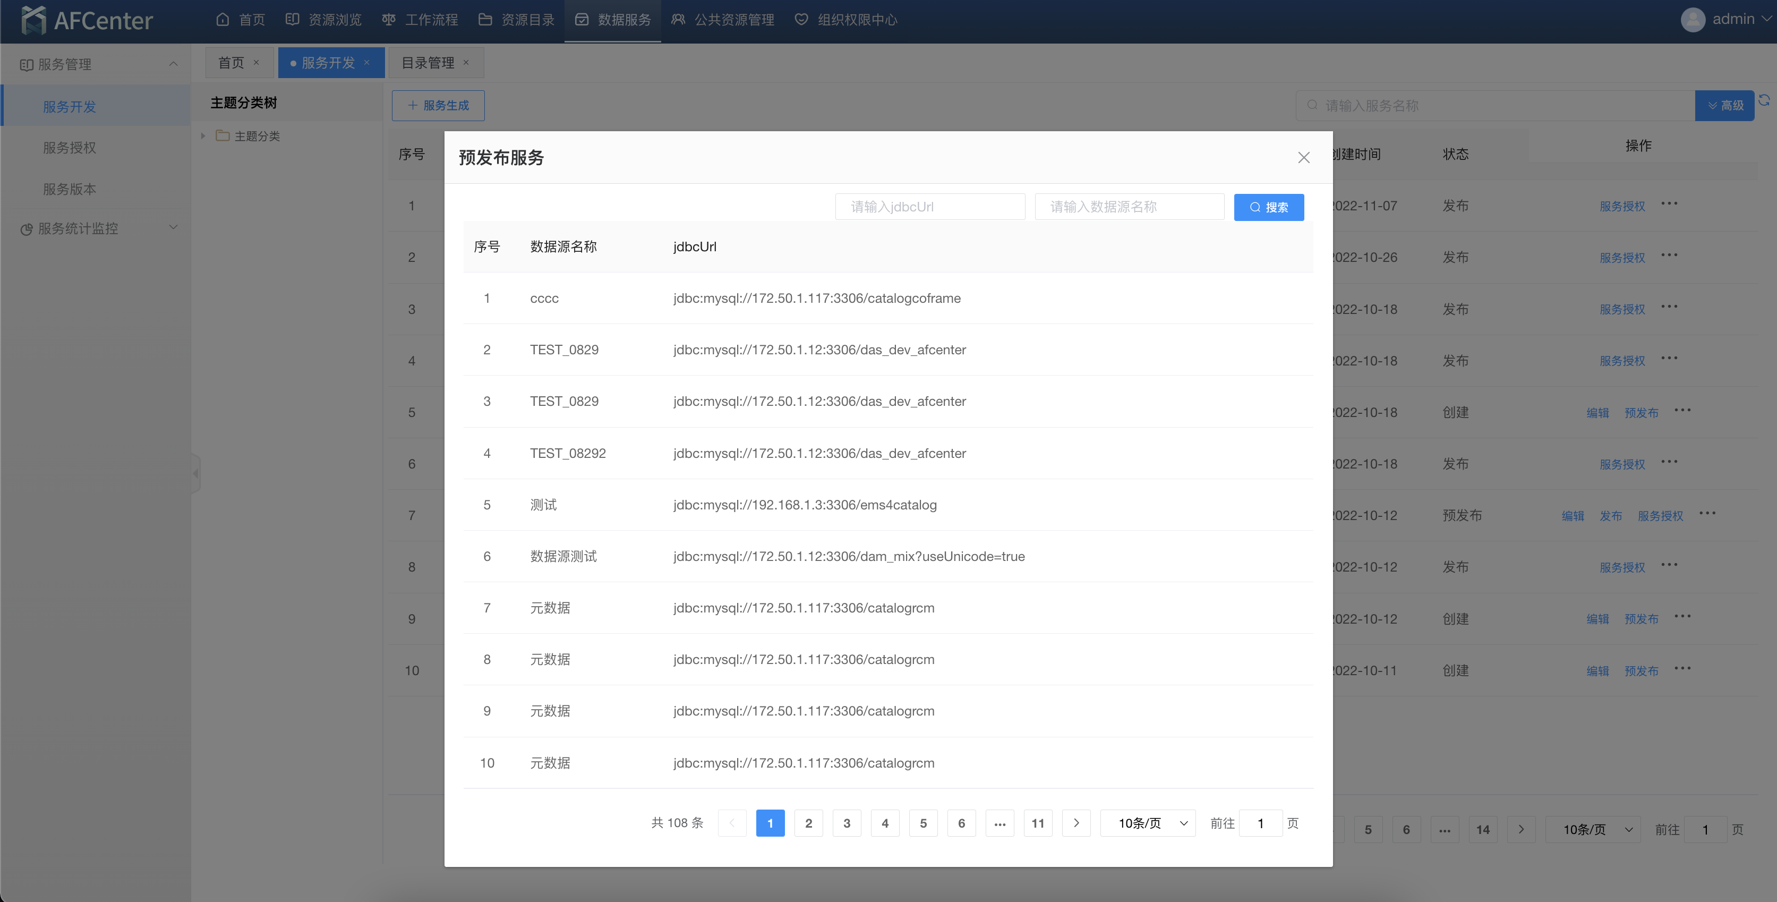1777x902 pixels.
Task: Close the 目录管理 tab with its x icon
Action: [x=466, y=63]
